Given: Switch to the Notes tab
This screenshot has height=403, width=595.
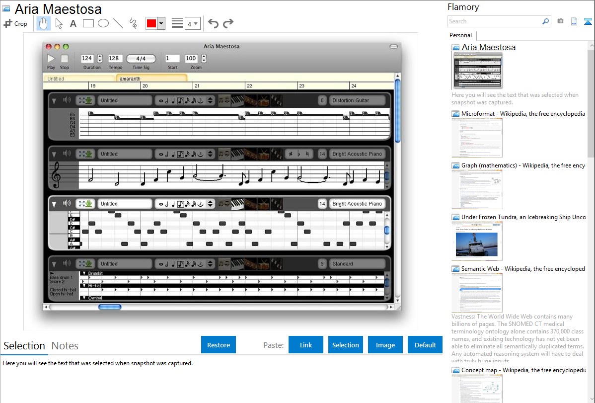Looking at the screenshot, I should [65, 346].
